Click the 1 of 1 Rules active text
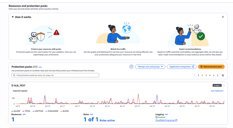233x128 pixels. point(99,119)
